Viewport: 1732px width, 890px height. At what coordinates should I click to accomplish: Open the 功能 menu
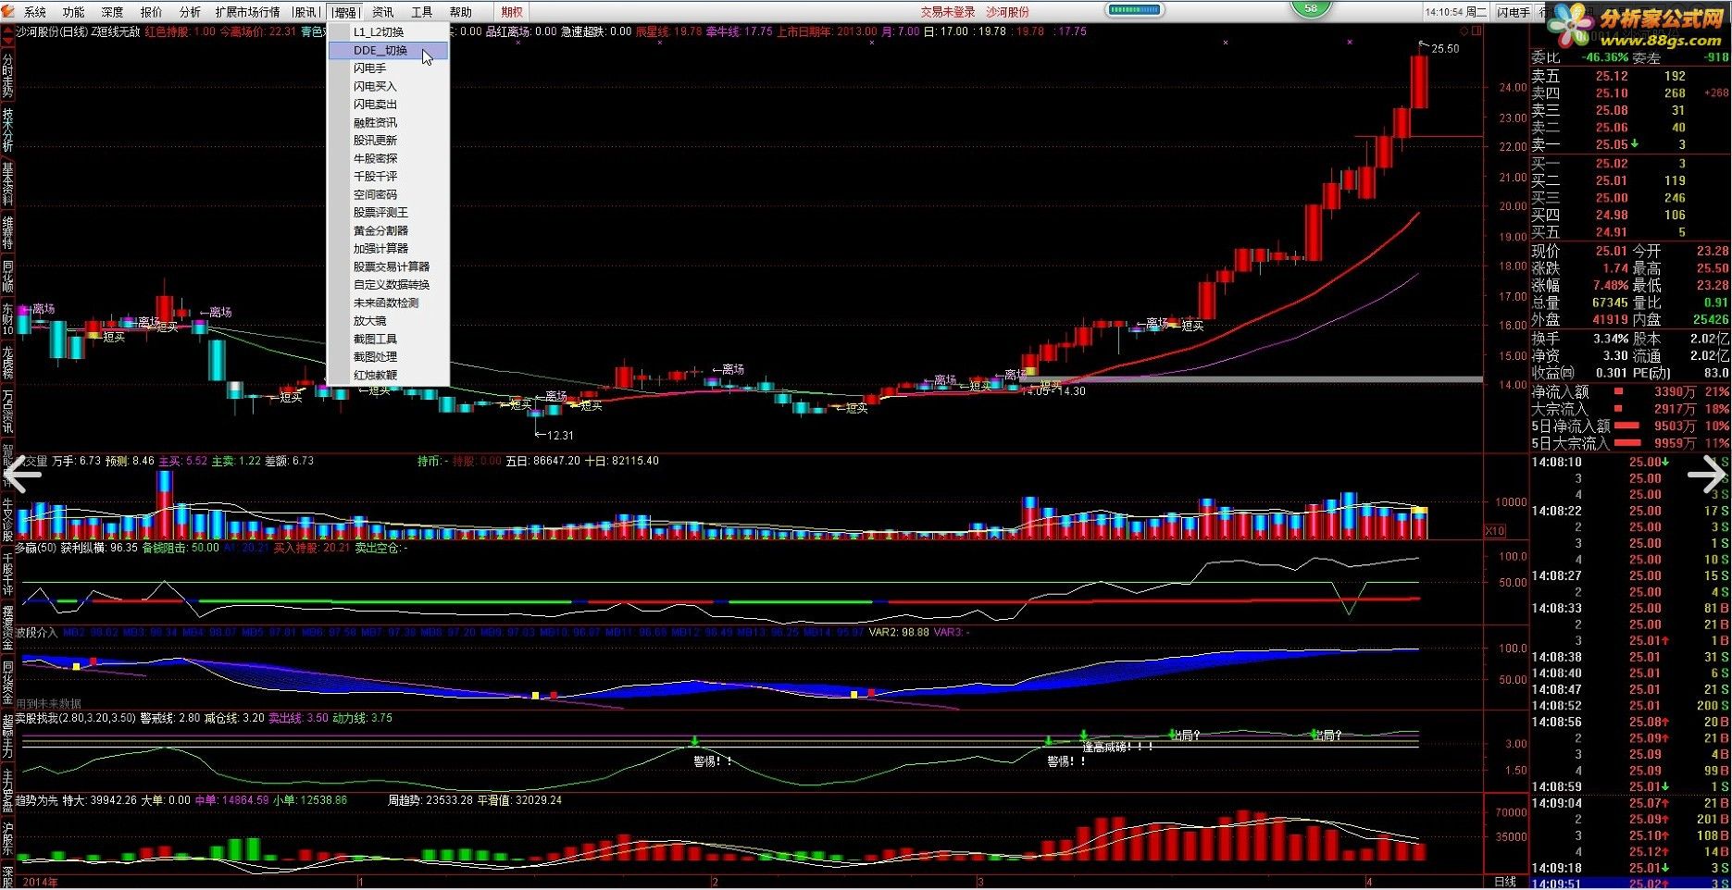(73, 12)
